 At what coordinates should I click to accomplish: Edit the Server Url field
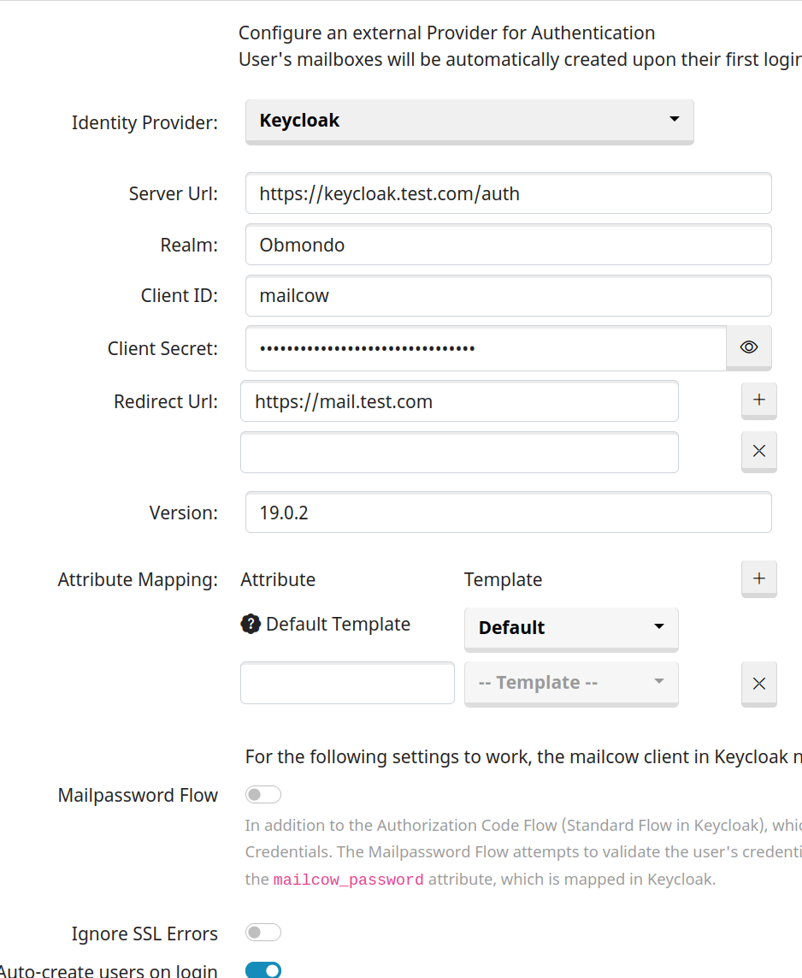(x=508, y=193)
